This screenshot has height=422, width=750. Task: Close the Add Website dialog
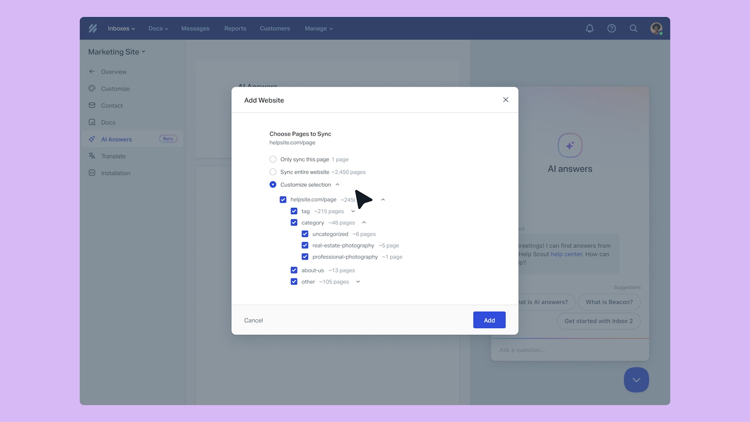tap(505, 100)
